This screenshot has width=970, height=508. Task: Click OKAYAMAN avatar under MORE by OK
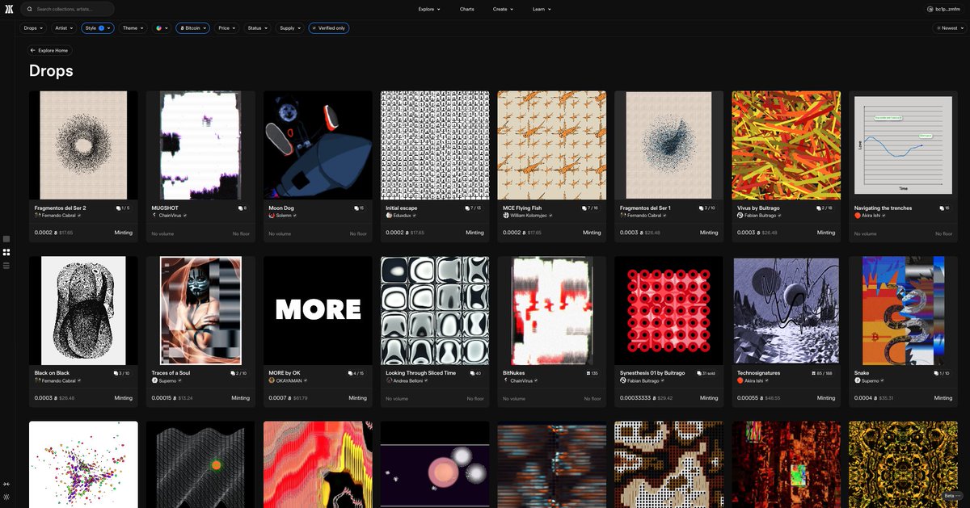click(272, 380)
